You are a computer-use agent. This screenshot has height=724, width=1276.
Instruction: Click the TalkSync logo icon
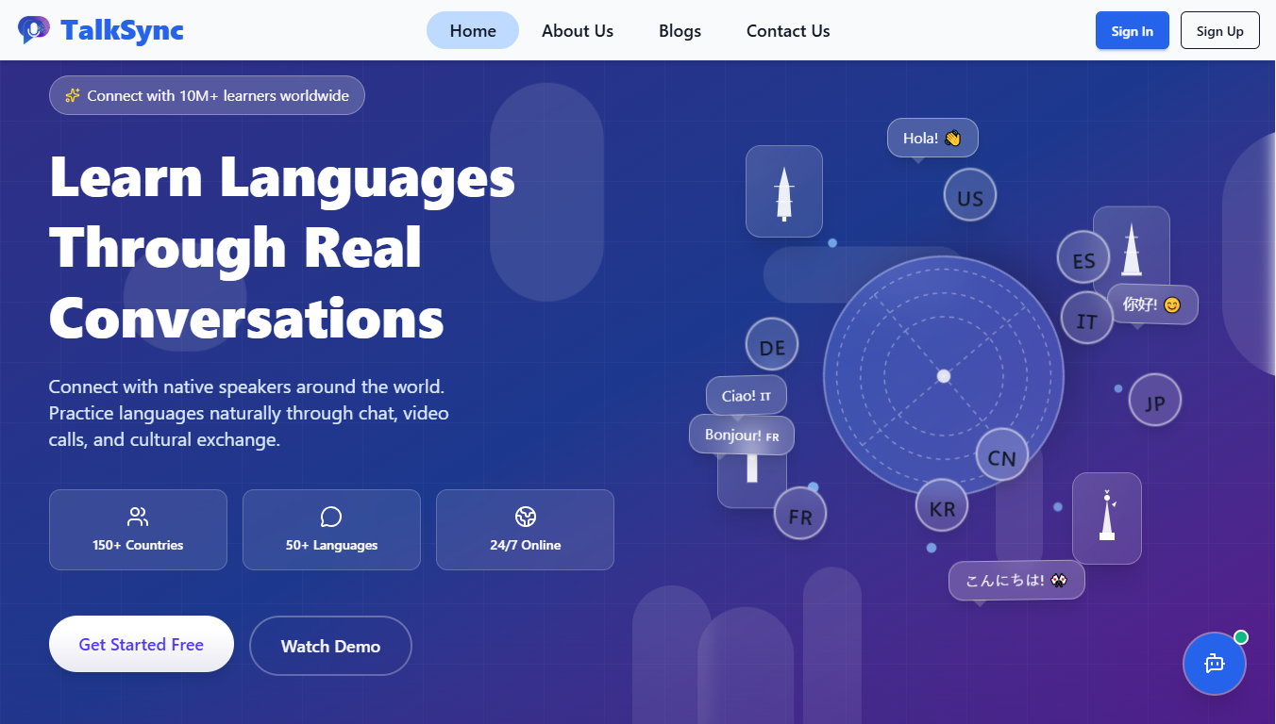(35, 29)
